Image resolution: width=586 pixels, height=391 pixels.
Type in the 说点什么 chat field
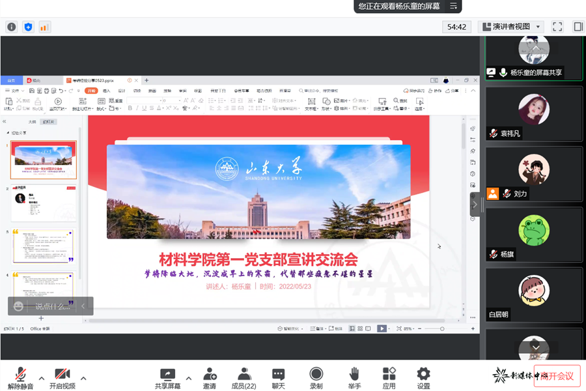(52, 306)
